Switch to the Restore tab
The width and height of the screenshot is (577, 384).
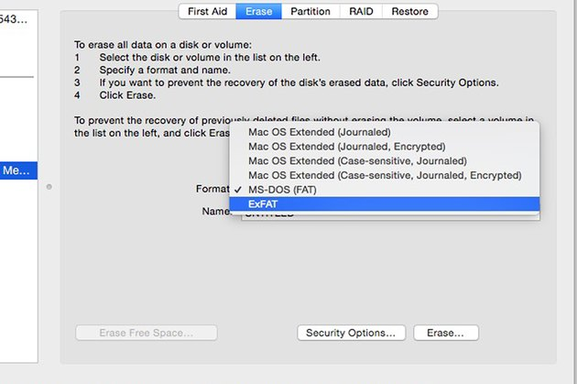click(409, 12)
